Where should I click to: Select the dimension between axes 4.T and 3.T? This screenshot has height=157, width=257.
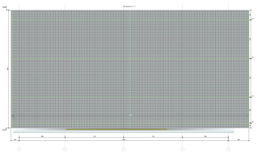[94, 136]
